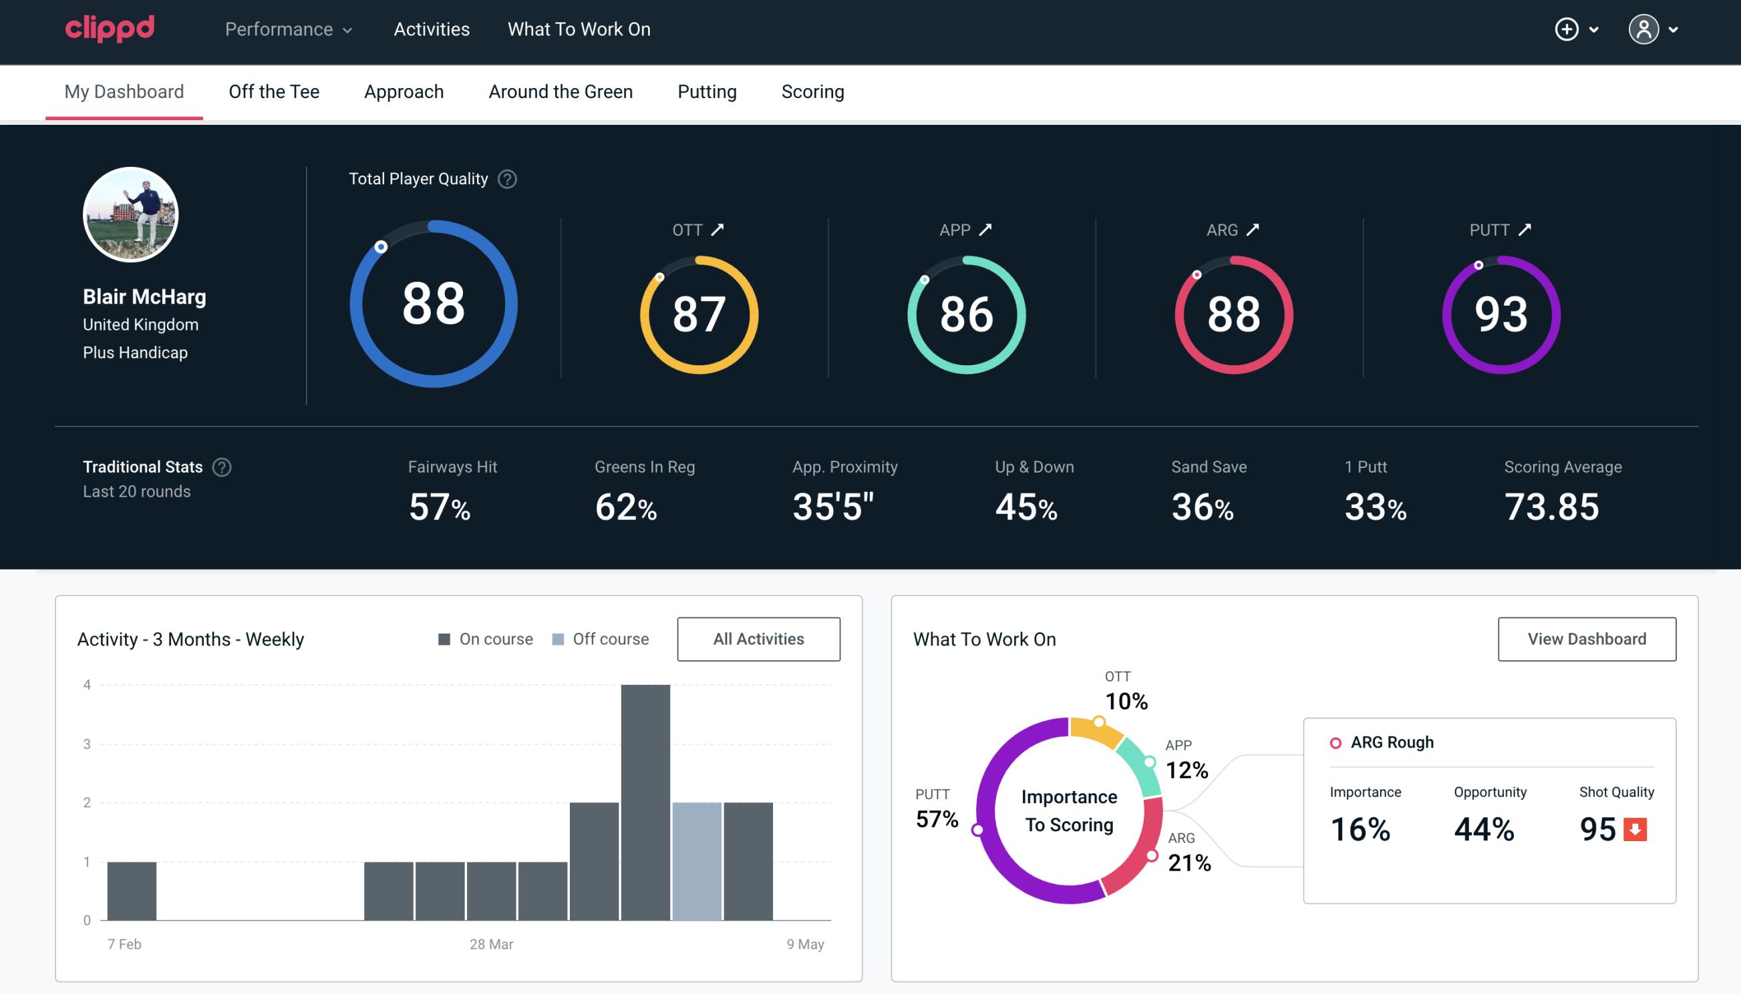Toggle the Off course activity filter
The image size is (1741, 994).
pos(599,639)
